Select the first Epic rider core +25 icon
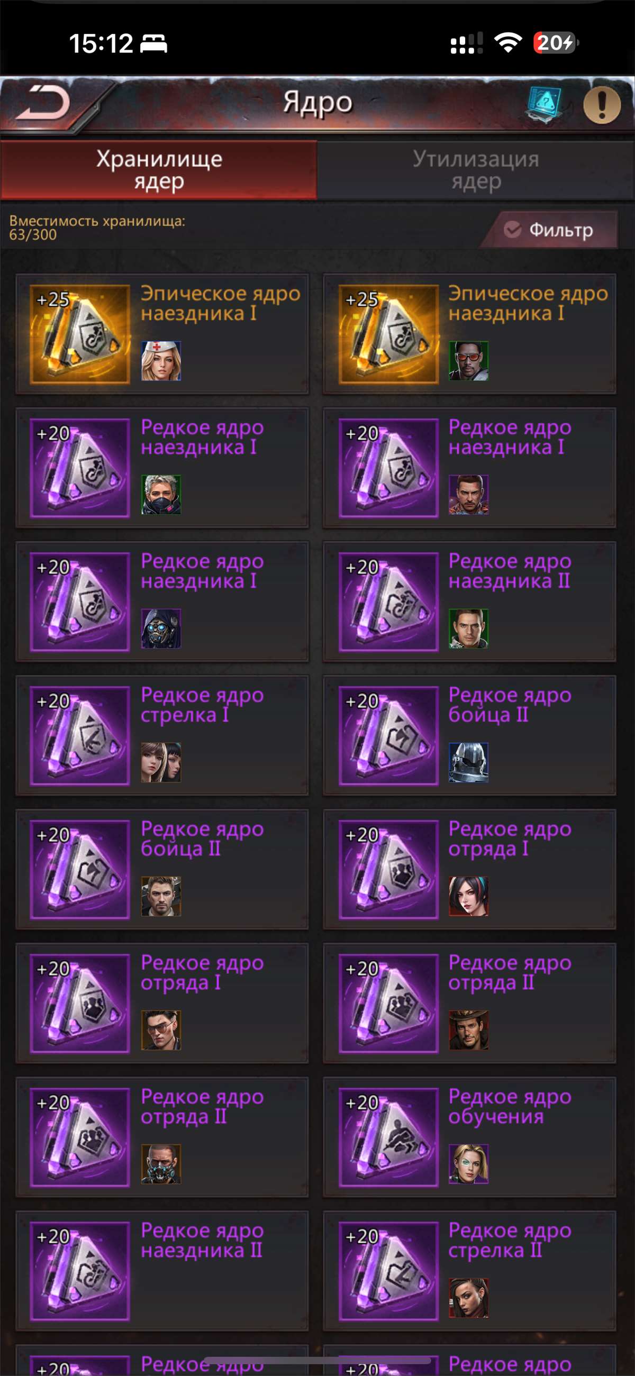 coord(80,334)
